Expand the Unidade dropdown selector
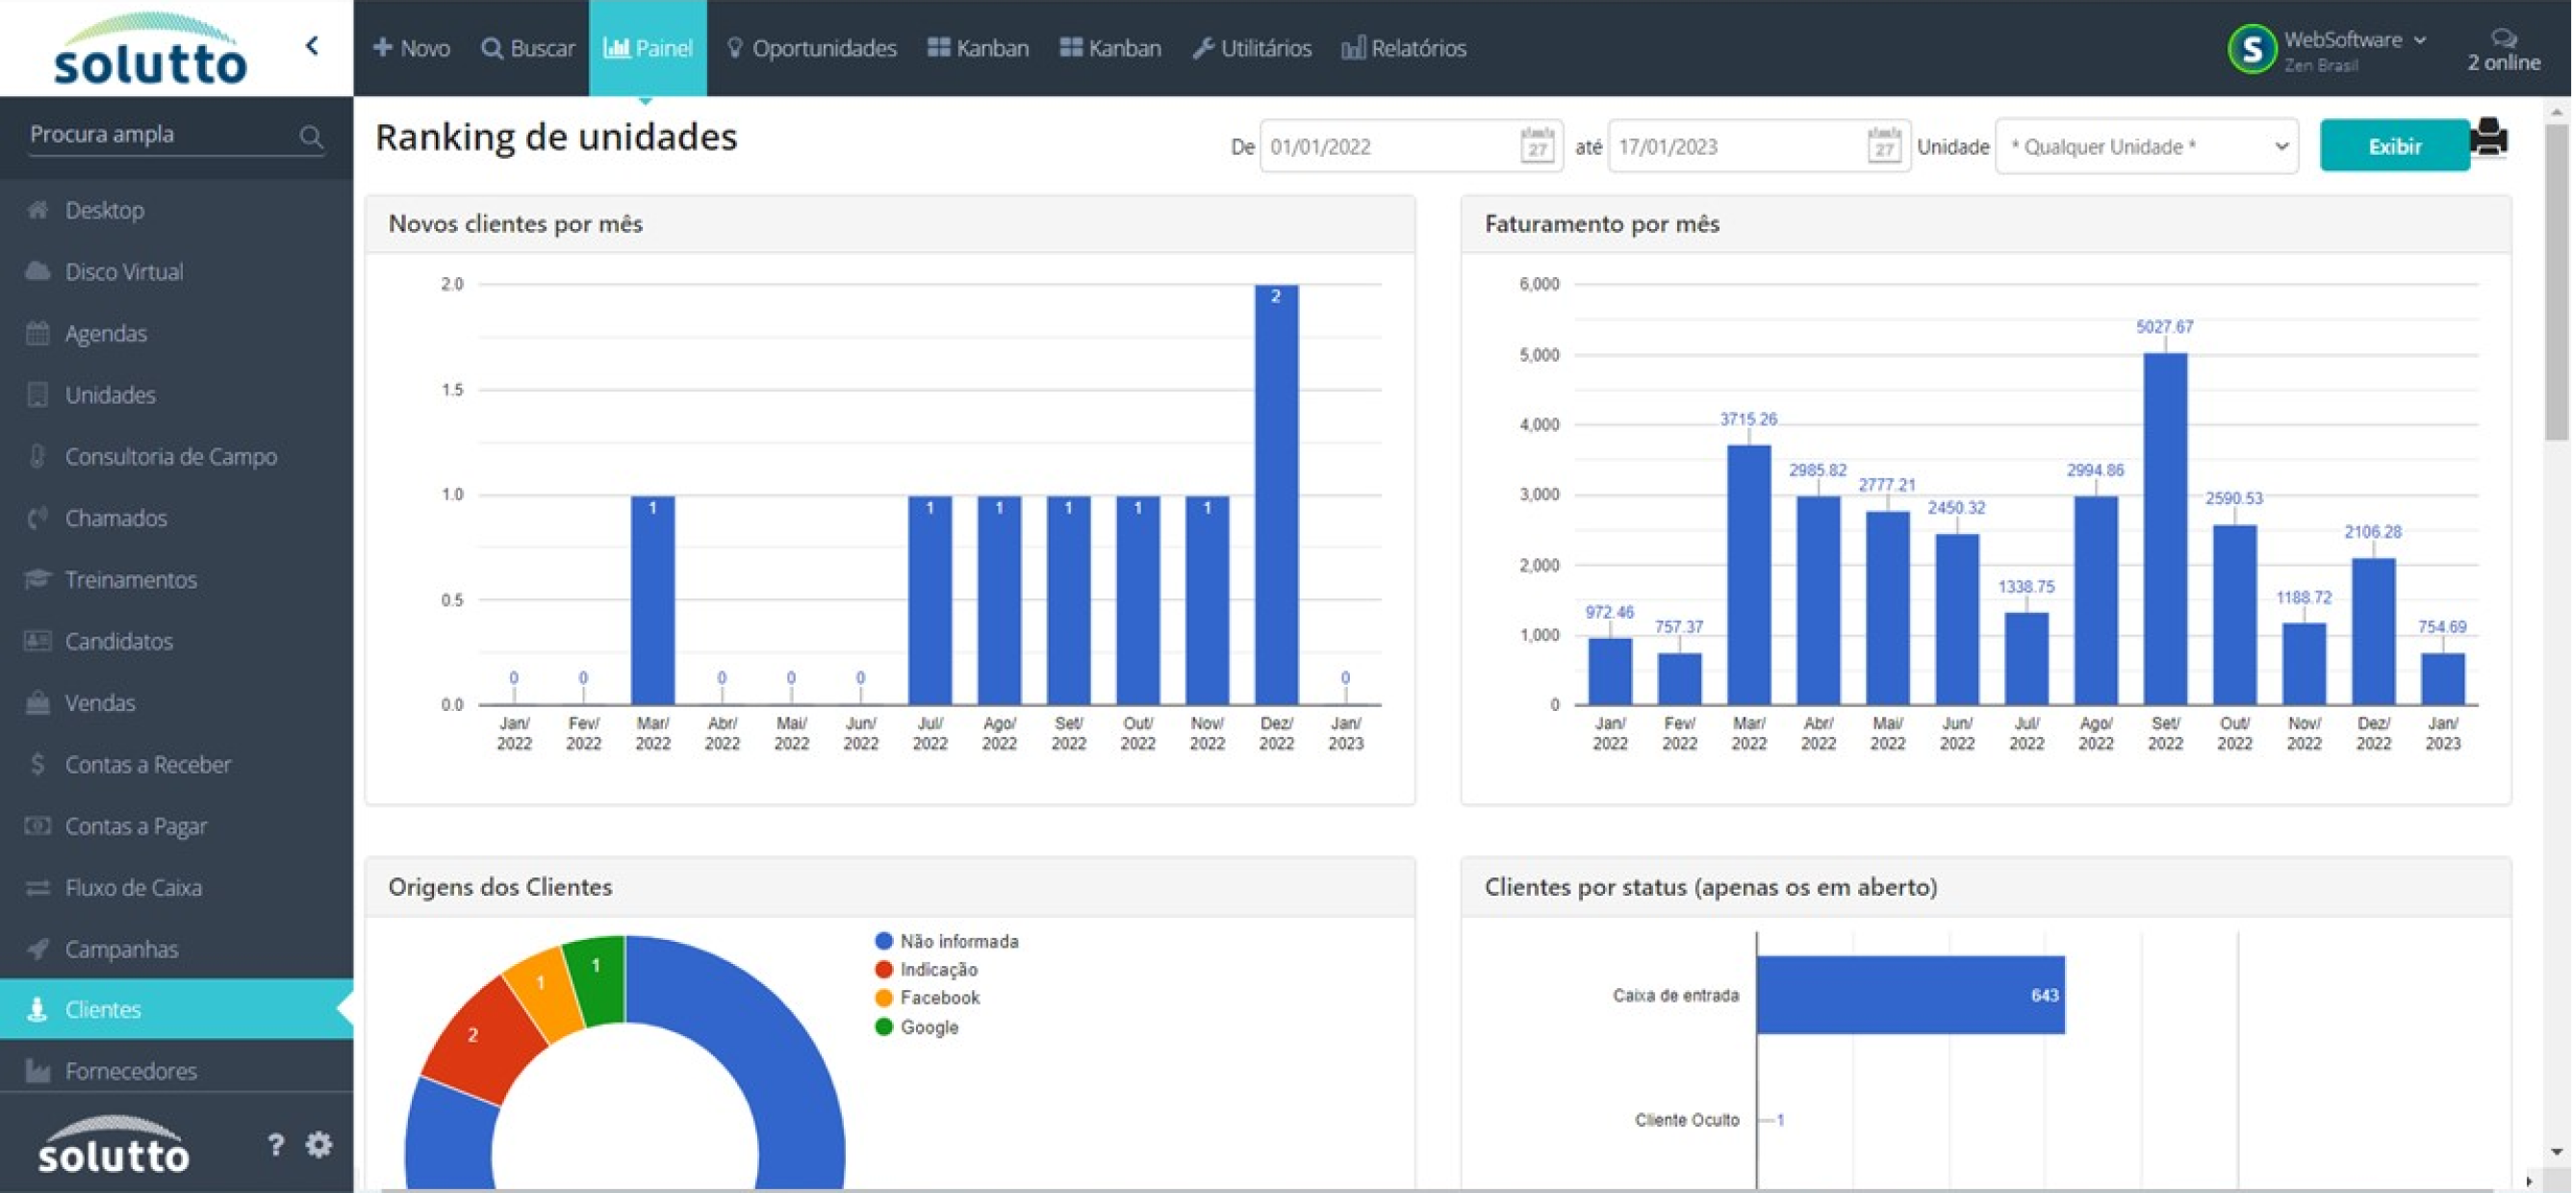Viewport: 2572px width, 1193px height. 2147,147
